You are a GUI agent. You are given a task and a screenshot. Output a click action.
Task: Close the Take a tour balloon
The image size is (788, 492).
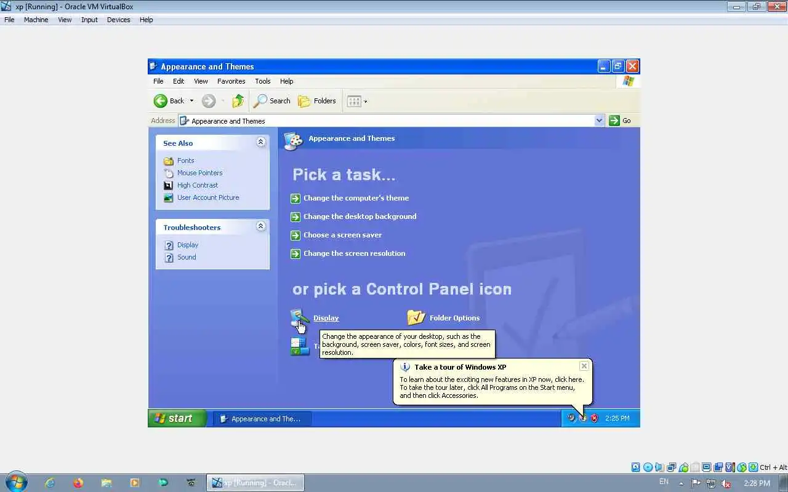click(584, 366)
